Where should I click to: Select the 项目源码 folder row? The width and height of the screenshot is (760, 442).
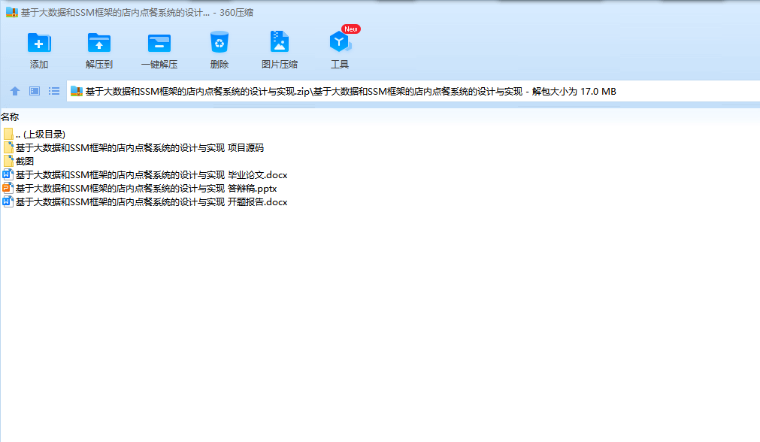pyautogui.click(x=133, y=148)
